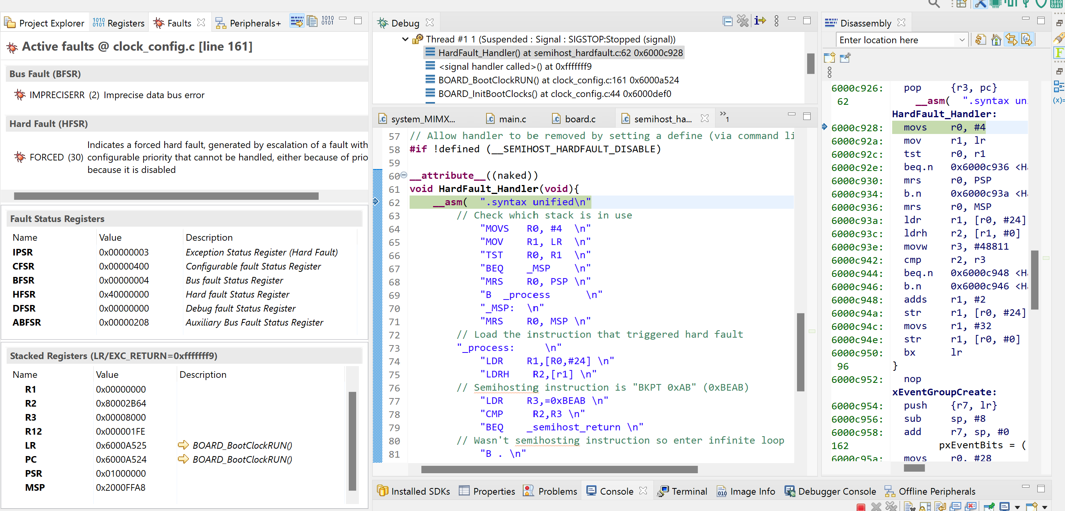This screenshot has height=511, width=1065.
Task: Click the Home icon in Disassembly toolbar
Action: (x=996, y=40)
